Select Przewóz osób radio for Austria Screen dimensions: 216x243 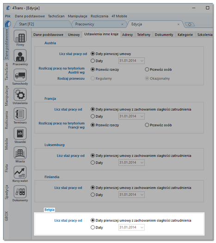[x=147, y=69]
